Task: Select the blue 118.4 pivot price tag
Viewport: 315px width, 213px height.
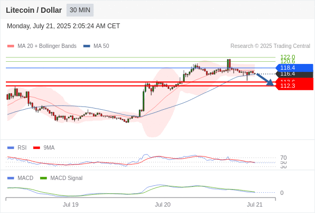Action: (294, 68)
